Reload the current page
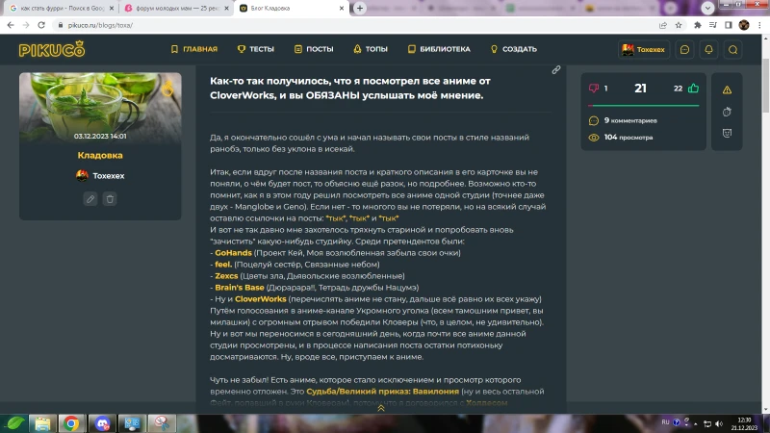 pos(41,25)
